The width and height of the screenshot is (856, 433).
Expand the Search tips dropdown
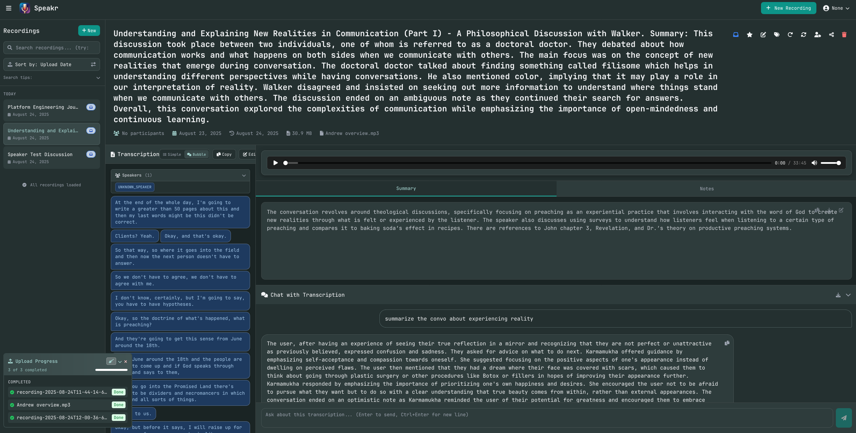click(98, 78)
